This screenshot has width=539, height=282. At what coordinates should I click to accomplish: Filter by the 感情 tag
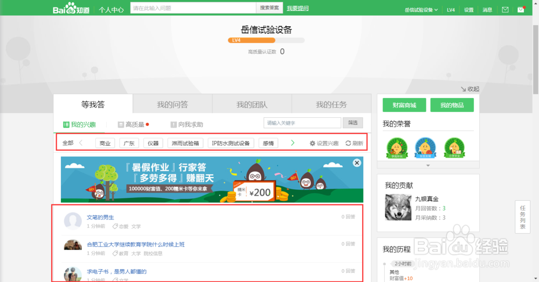click(x=268, y=143)
